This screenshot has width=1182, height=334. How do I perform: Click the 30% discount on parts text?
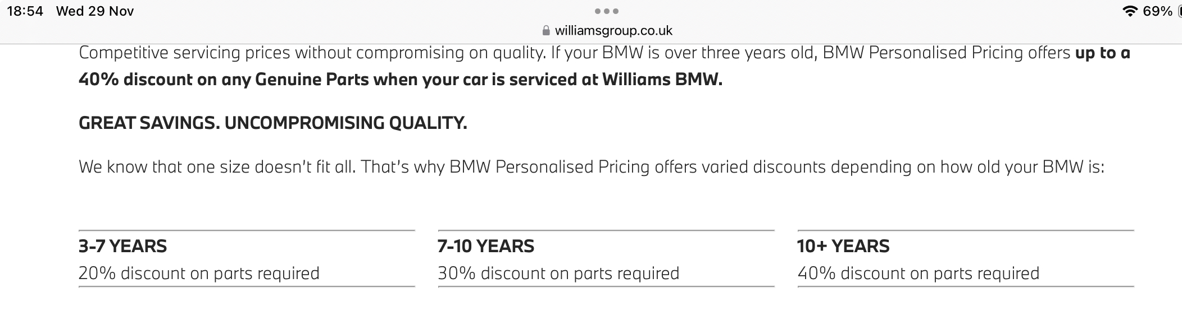click(x=558, y=273)
